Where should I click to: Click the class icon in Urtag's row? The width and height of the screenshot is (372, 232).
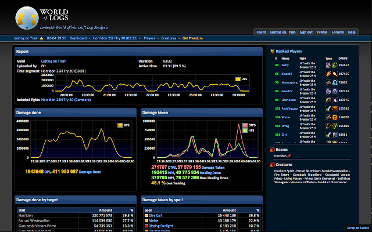(x=328, y=126)
